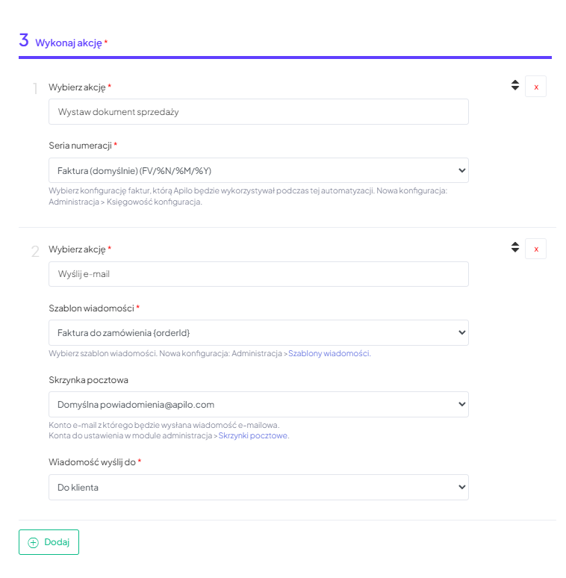Delete the Wyślij e-mail action with x
This screenshot has width=566, height=578.
pos(535,249)
